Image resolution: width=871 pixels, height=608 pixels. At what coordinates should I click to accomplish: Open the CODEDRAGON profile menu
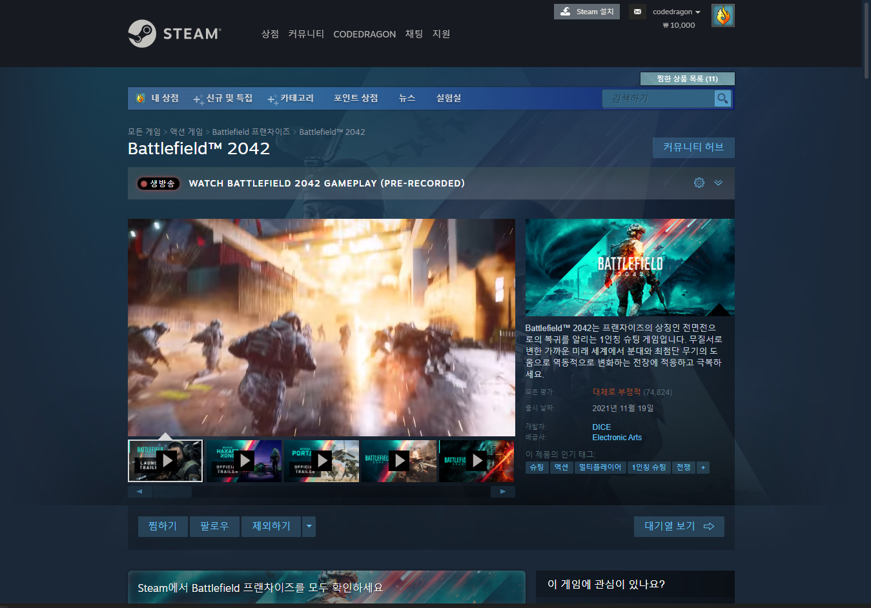tap(364, 34)
